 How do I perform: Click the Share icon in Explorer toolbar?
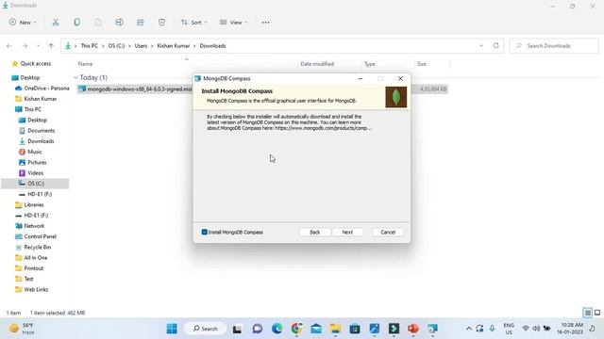click(x=141, y=23)
